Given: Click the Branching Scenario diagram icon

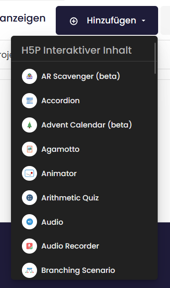Looking at the screenshot, I should [29, 271].
